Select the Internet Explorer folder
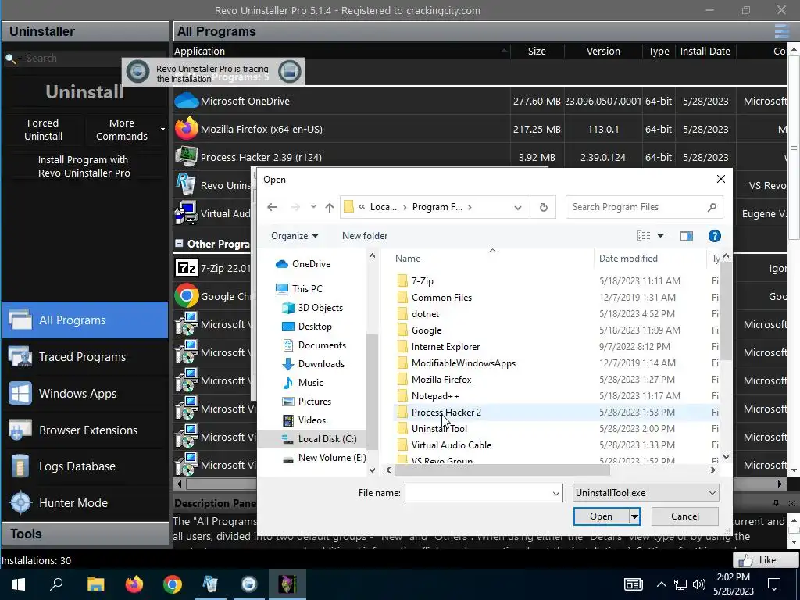 (x=445, y=346)
